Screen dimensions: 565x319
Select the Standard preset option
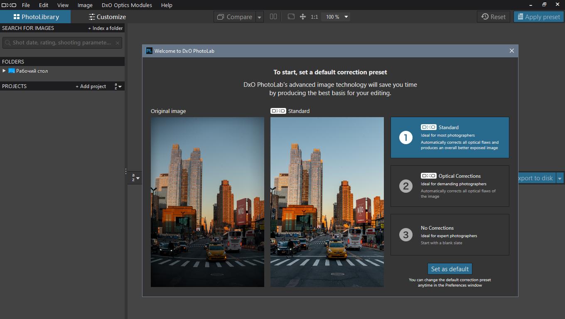(450, 137)
